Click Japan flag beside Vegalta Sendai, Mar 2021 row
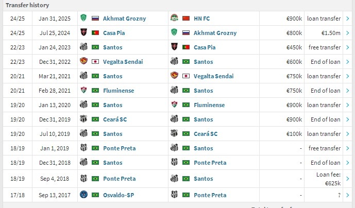The height and width of the screenshot is (208, 355). tap(187, 76)
